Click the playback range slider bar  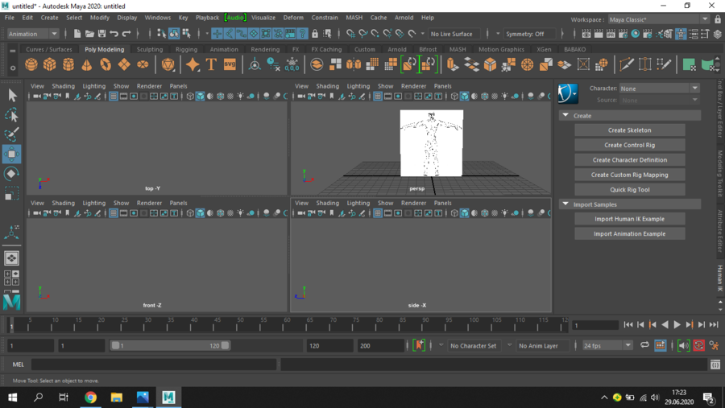[x=170, y=345]
